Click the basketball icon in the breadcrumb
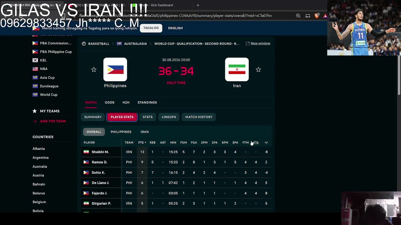 click(84, 44)
